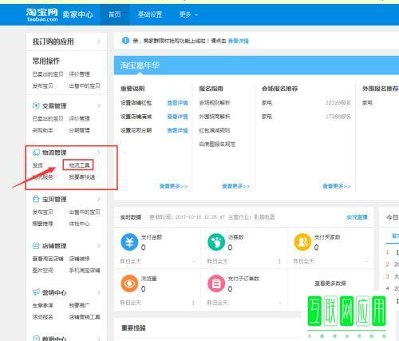Click the 家电 row showing 17288报名
Image resolution: width=399 pixels, height=341 pixels.
[x=306, y=117]
